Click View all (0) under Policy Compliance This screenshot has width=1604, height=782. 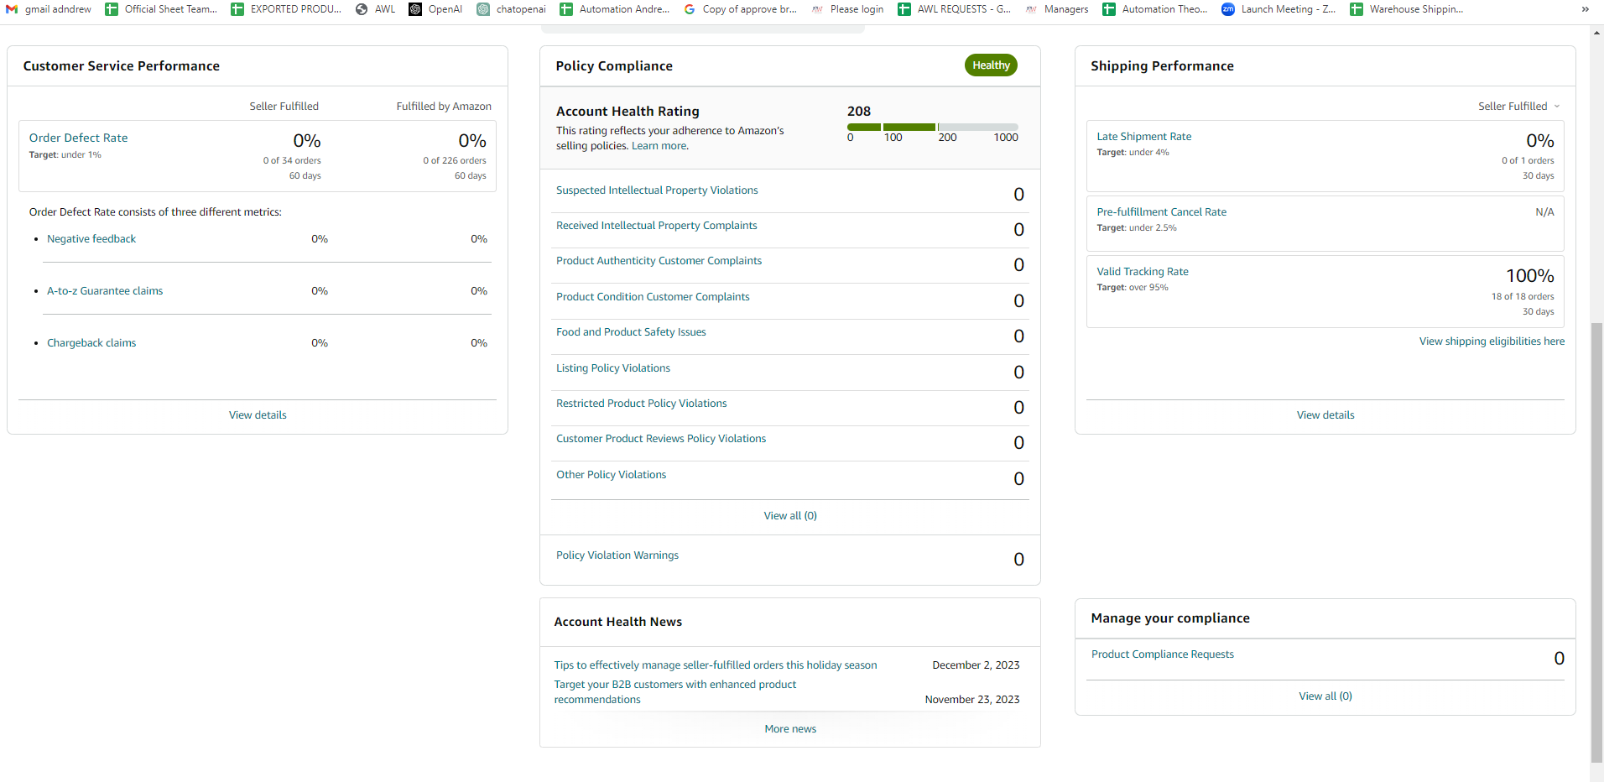[790, 516]
